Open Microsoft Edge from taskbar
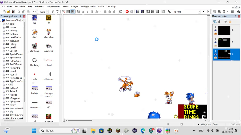 pyautogui.click(x=143, y=130)
